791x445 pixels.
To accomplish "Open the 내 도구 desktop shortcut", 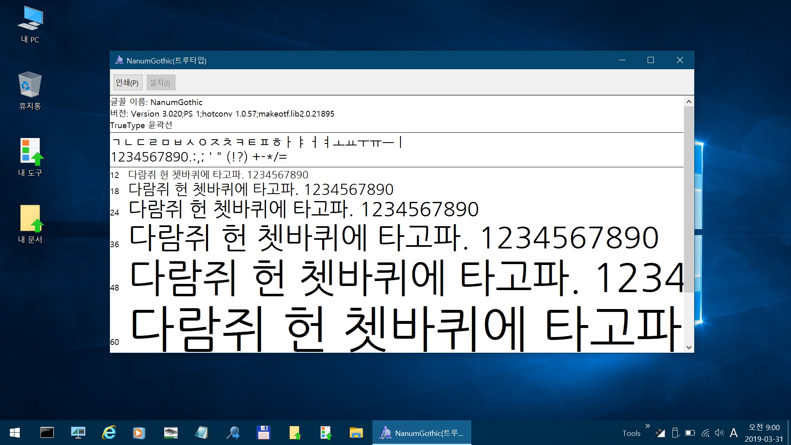I will 30,157.
